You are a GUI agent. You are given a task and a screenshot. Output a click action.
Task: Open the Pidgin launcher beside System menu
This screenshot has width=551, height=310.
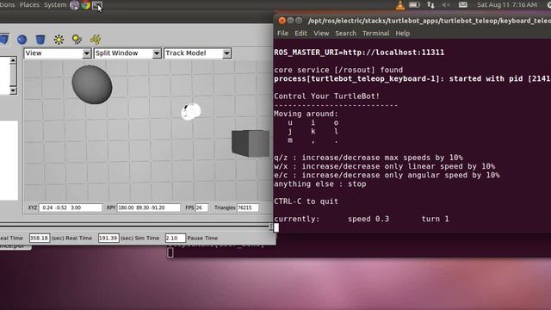click(75, 5)
